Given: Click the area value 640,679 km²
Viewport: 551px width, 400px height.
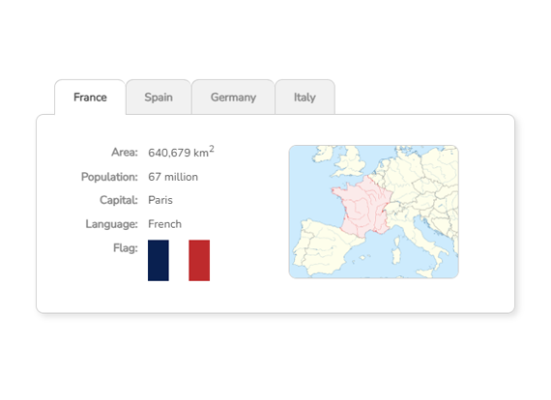Looking at the screenshot, I should [181, 152].
